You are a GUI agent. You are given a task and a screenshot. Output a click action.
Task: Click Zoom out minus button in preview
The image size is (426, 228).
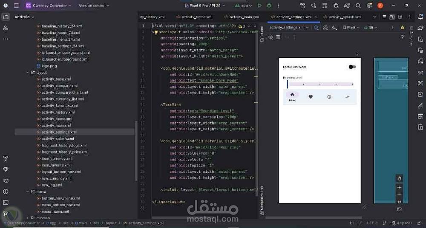(x=399, y=194)
